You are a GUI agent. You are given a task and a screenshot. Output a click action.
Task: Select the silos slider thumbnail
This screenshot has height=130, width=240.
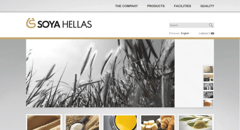(208, 86)
